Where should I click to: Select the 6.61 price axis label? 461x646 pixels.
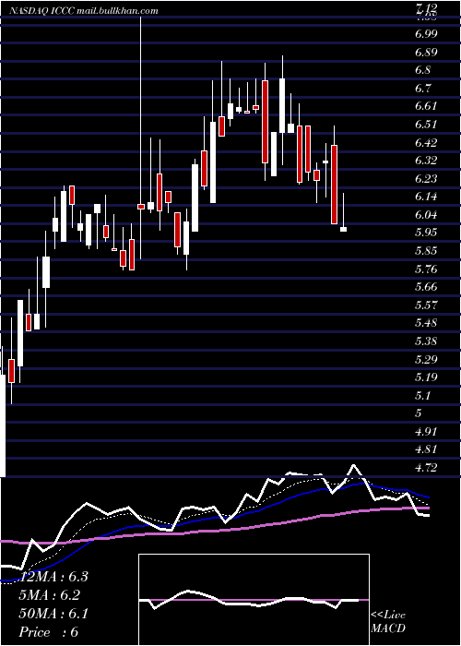click(x=426, y=107)
